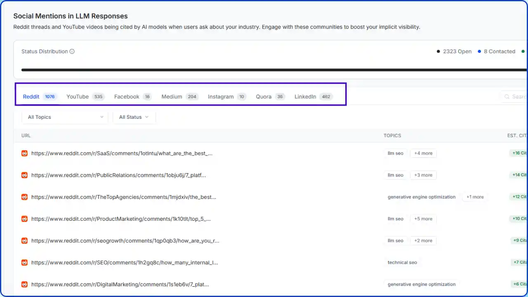Open the r/ProductMarketing top_5 thread link
The image size is (528, 297).
click(121, 219)
